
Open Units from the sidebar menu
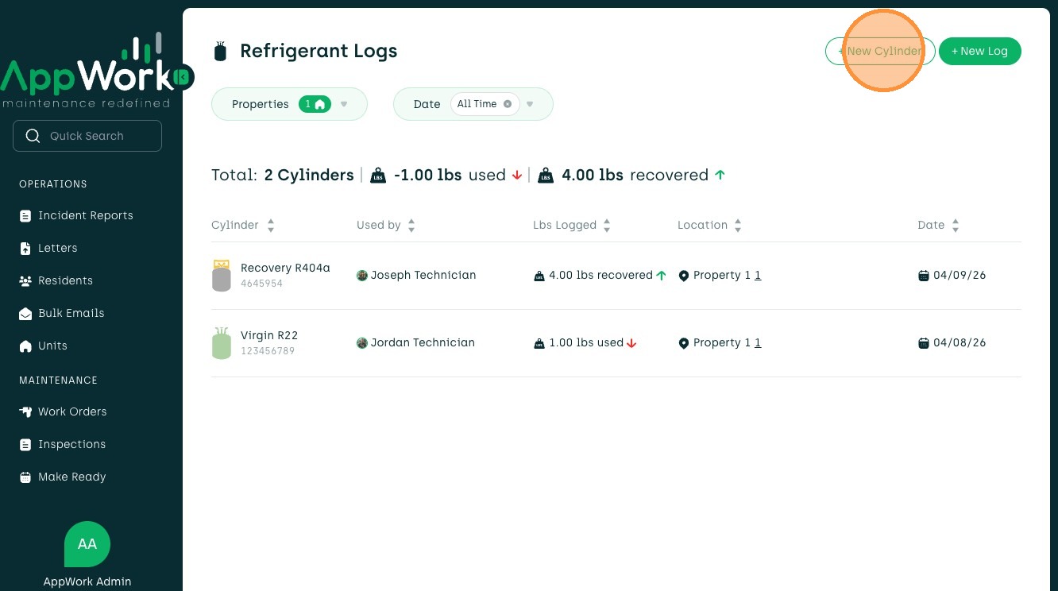(52, 346)
